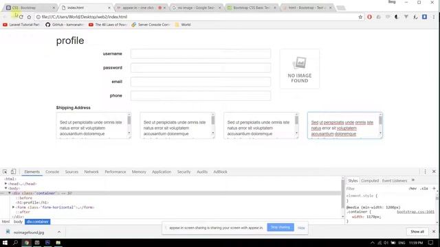This screenshot has width=440, height=247.
Task: Open the Windows notification center
Action: tap(431, 242)
